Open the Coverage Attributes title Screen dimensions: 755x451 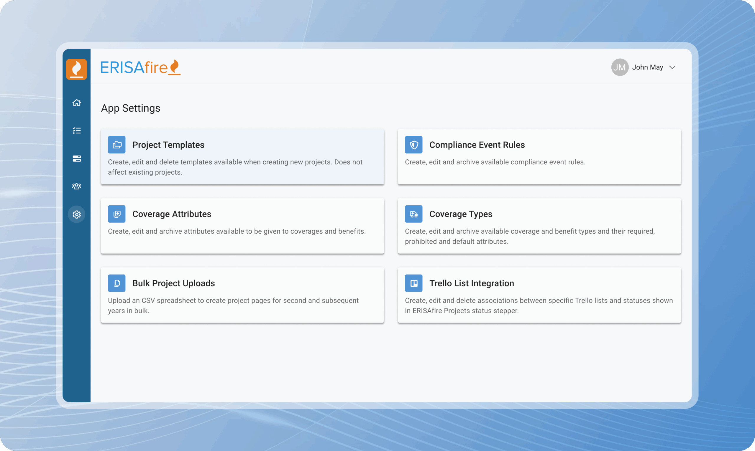172,214
